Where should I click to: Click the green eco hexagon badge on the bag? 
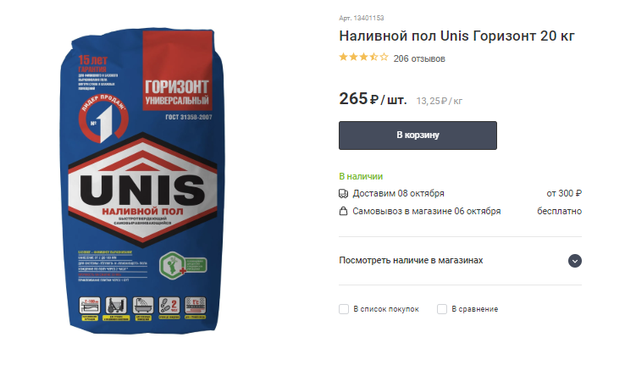pos(172,265)
